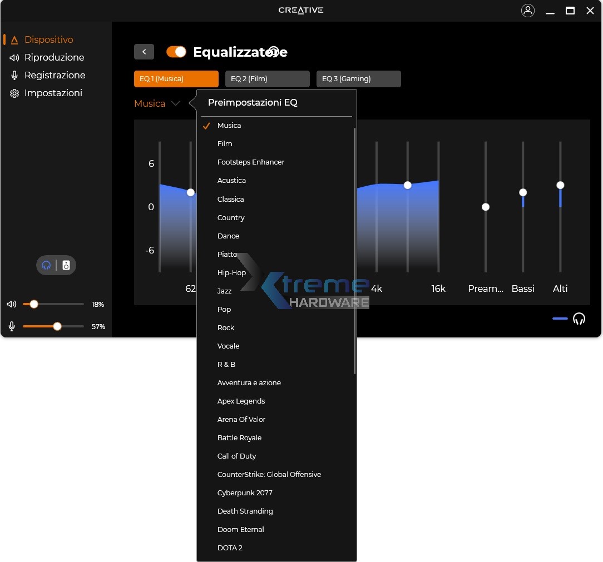Image resolution: width=603 pixels, height=562 pixels.
Task: Select the Rock preset
Action: 226,327
